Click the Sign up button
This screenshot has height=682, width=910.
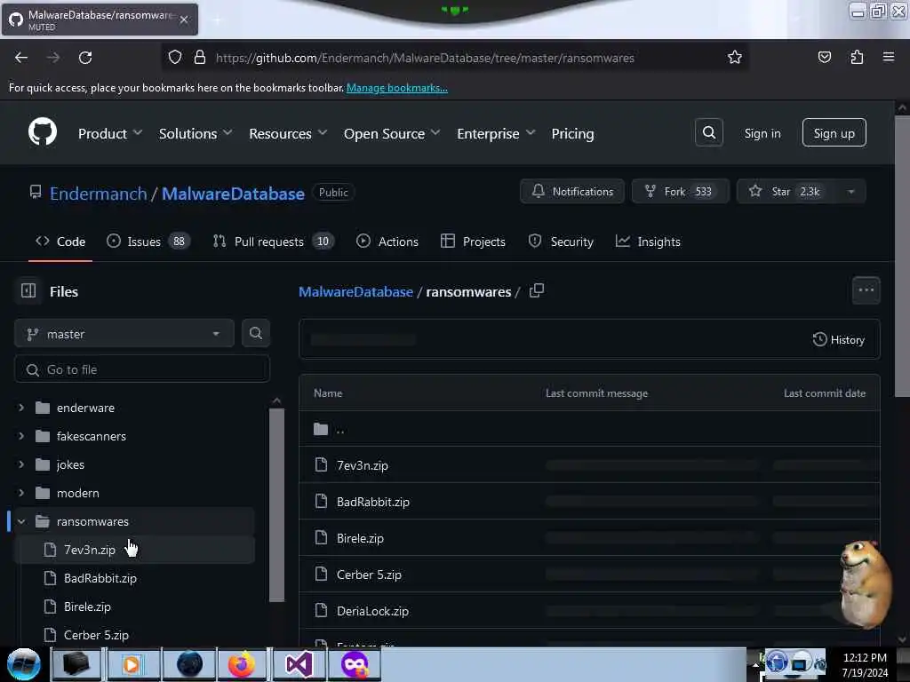click(834, 133)
